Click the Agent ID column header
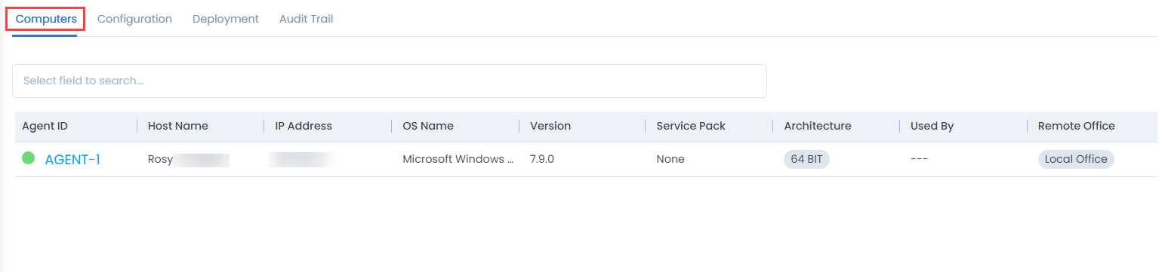Screen dimensions: 1165x272 [45, 126]
